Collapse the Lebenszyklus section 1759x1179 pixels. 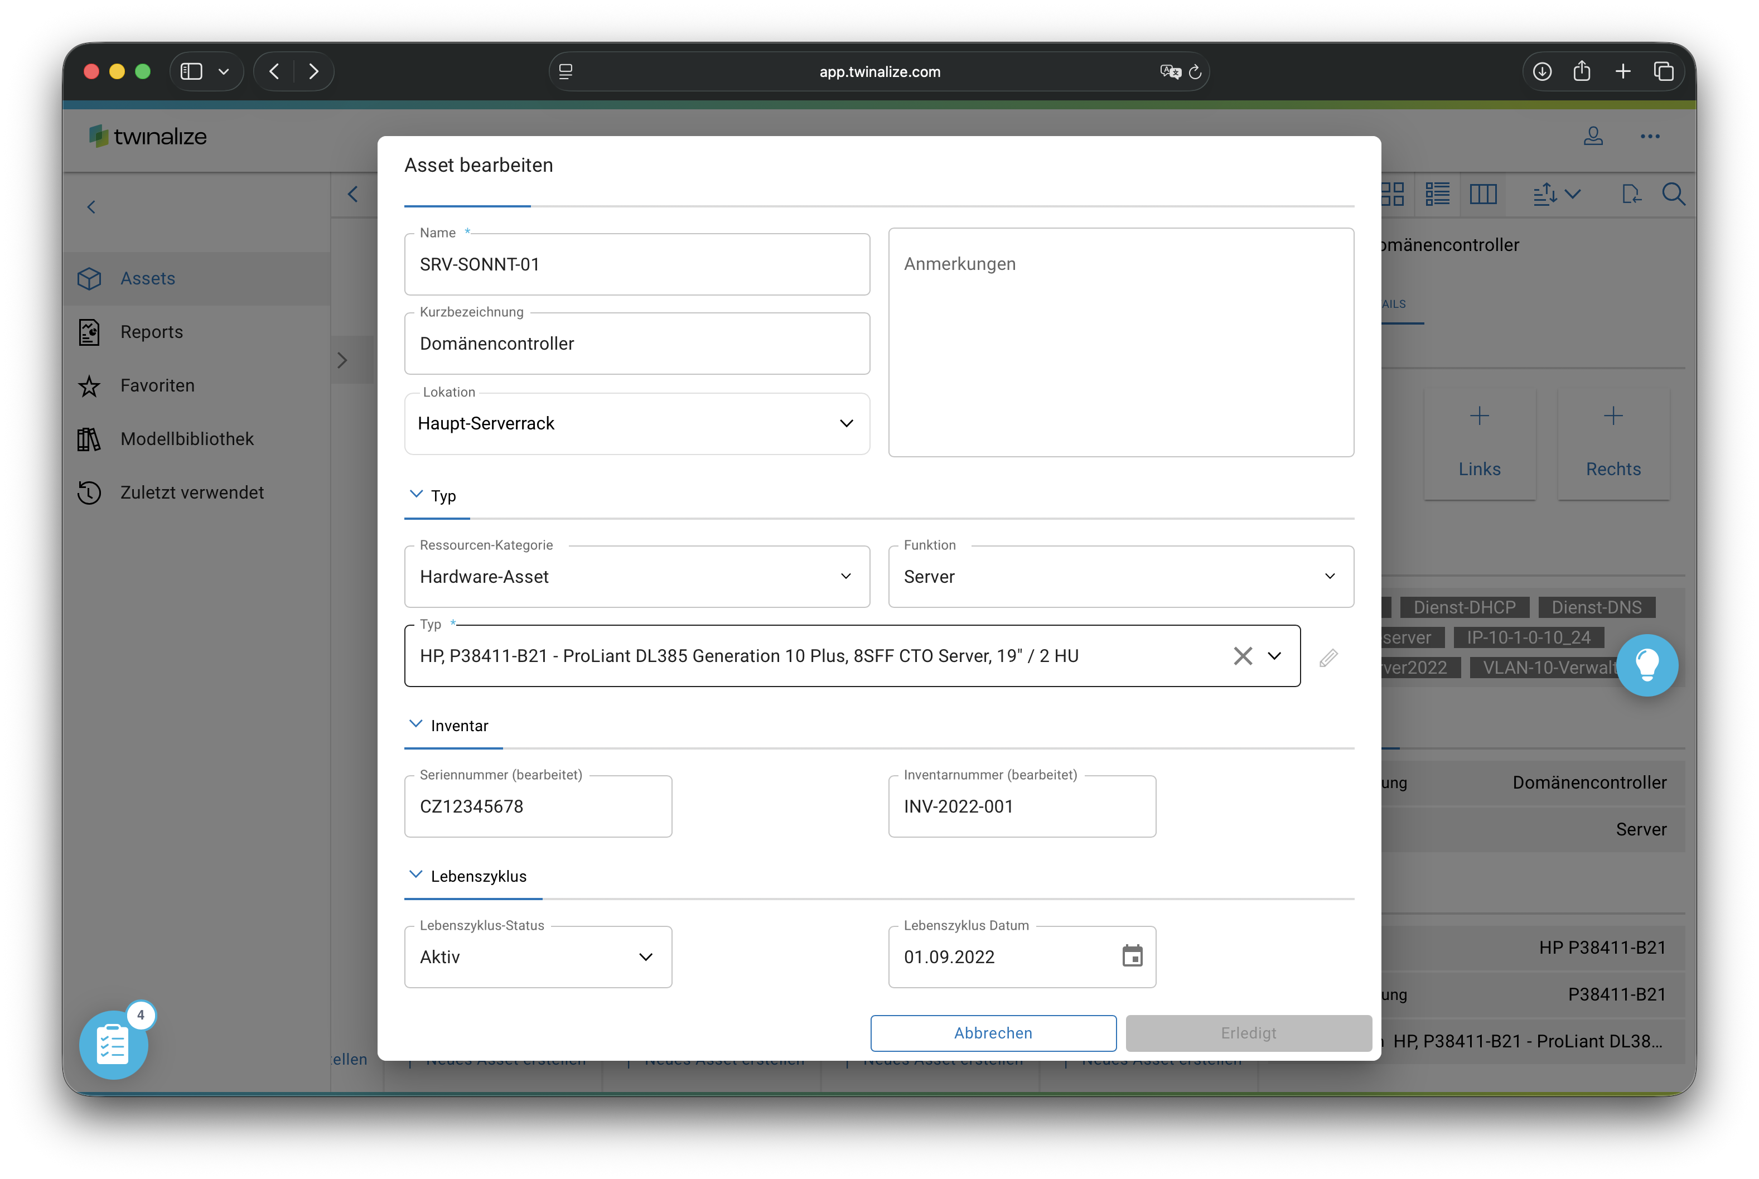point(415,875)
